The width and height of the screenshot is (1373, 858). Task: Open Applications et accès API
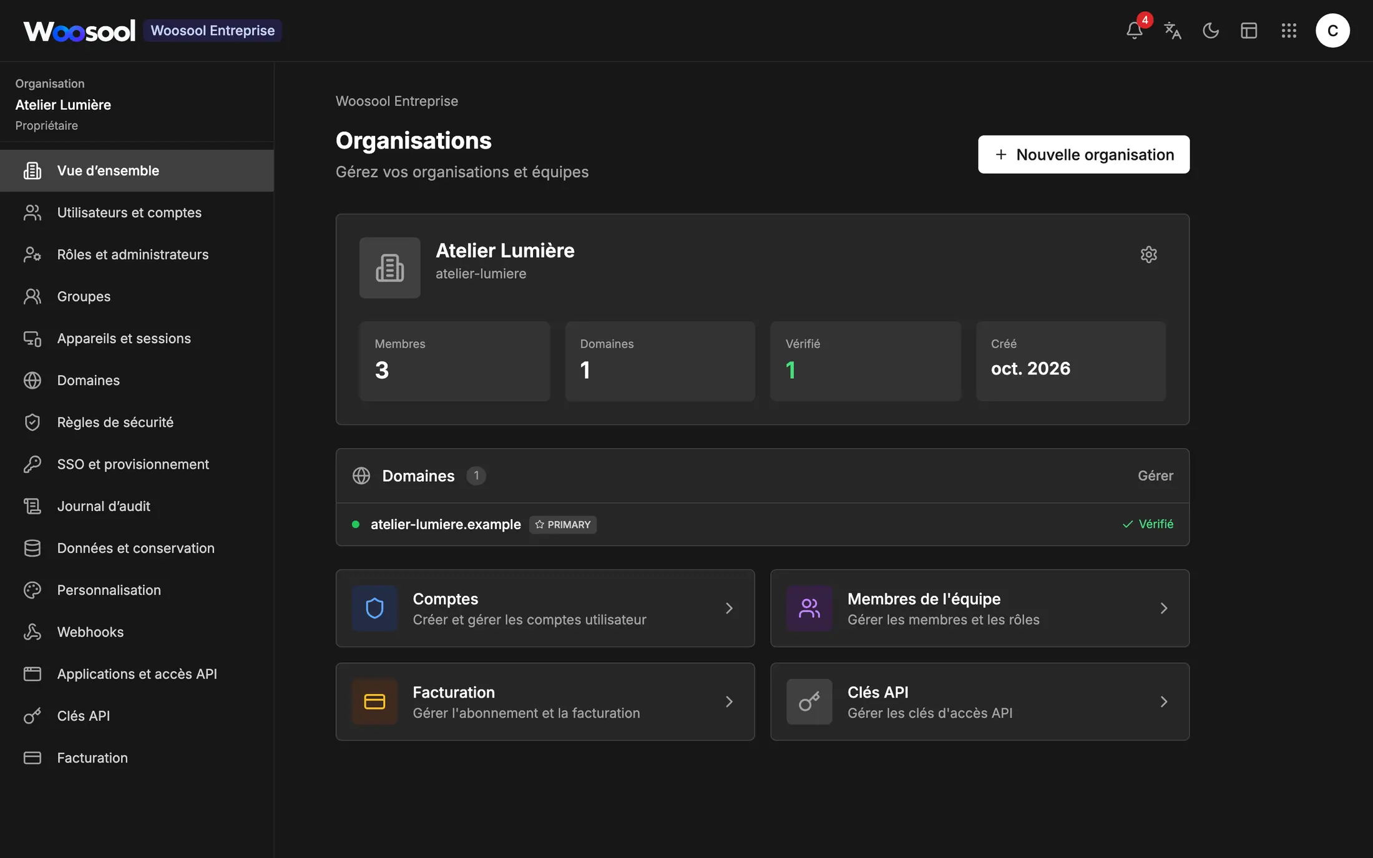(x=137, y=674)
